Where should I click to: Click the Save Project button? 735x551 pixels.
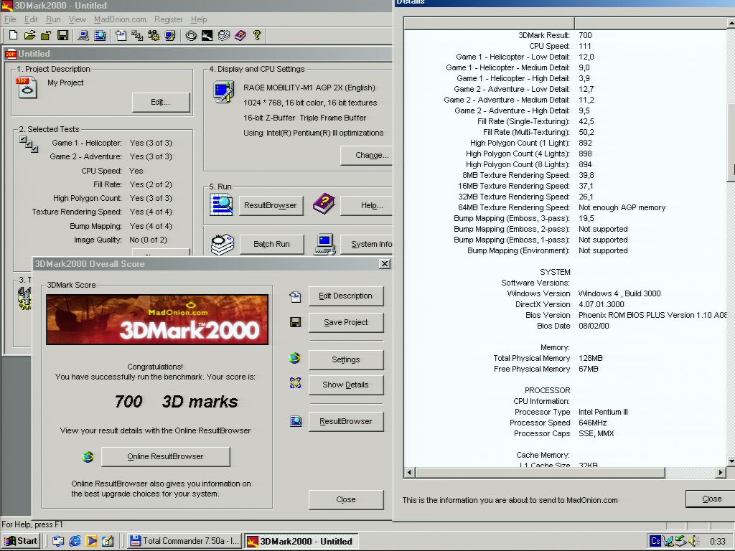pos(345,322)
